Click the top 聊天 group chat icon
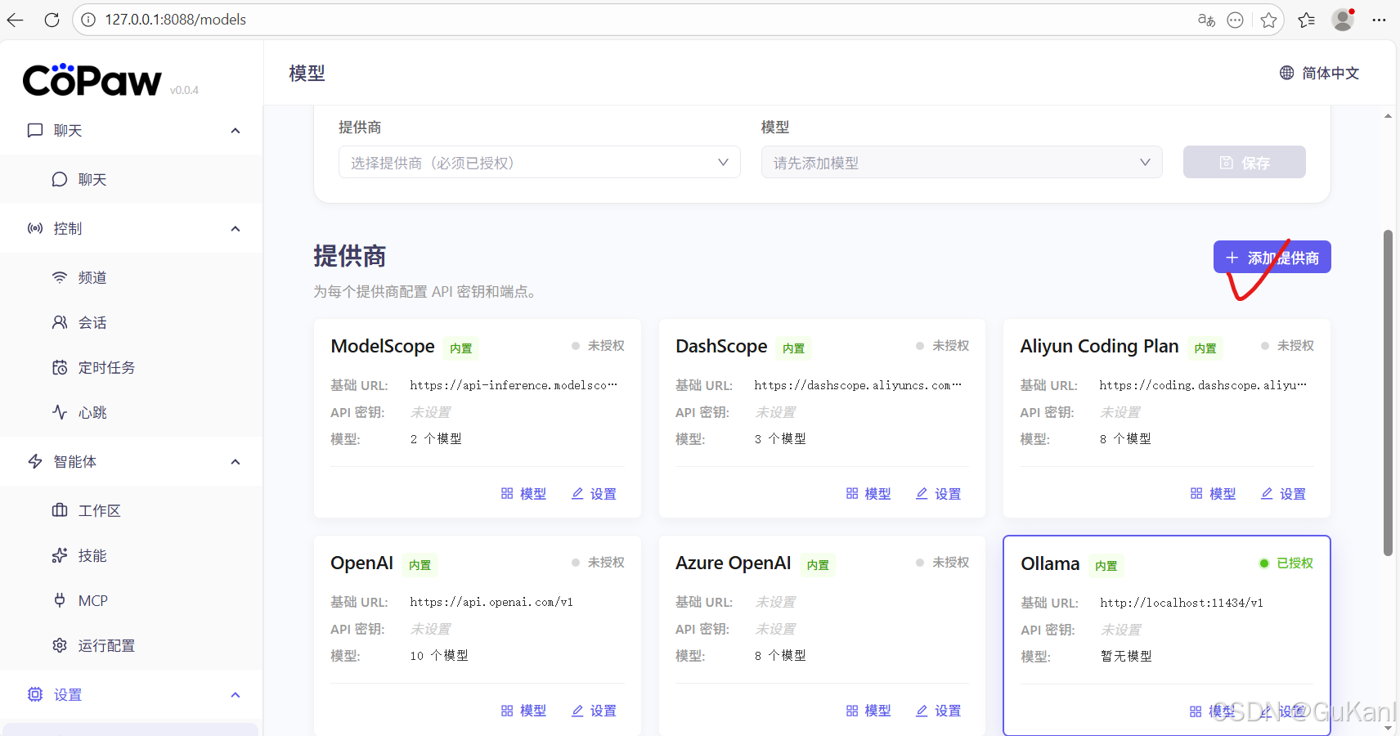Image resolution: width=1400 pixels, height=736 pixels. 35,131
